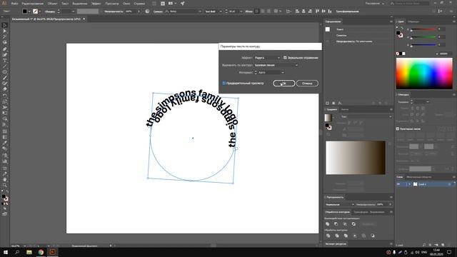Open the fill color dropdown in control bar
The image size is (457, 257).
pos(29,11)
